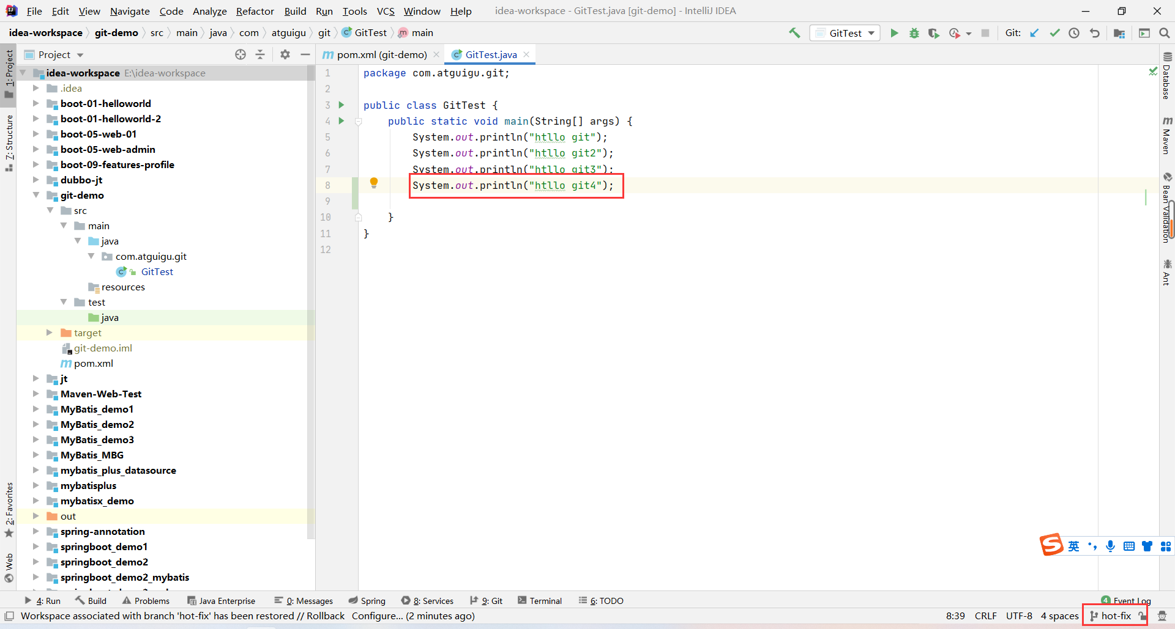Screen dimensions: 1175x629
Task: Click atguigu in breadcrumb navigation bar
Action: click(x=288, y=33)
